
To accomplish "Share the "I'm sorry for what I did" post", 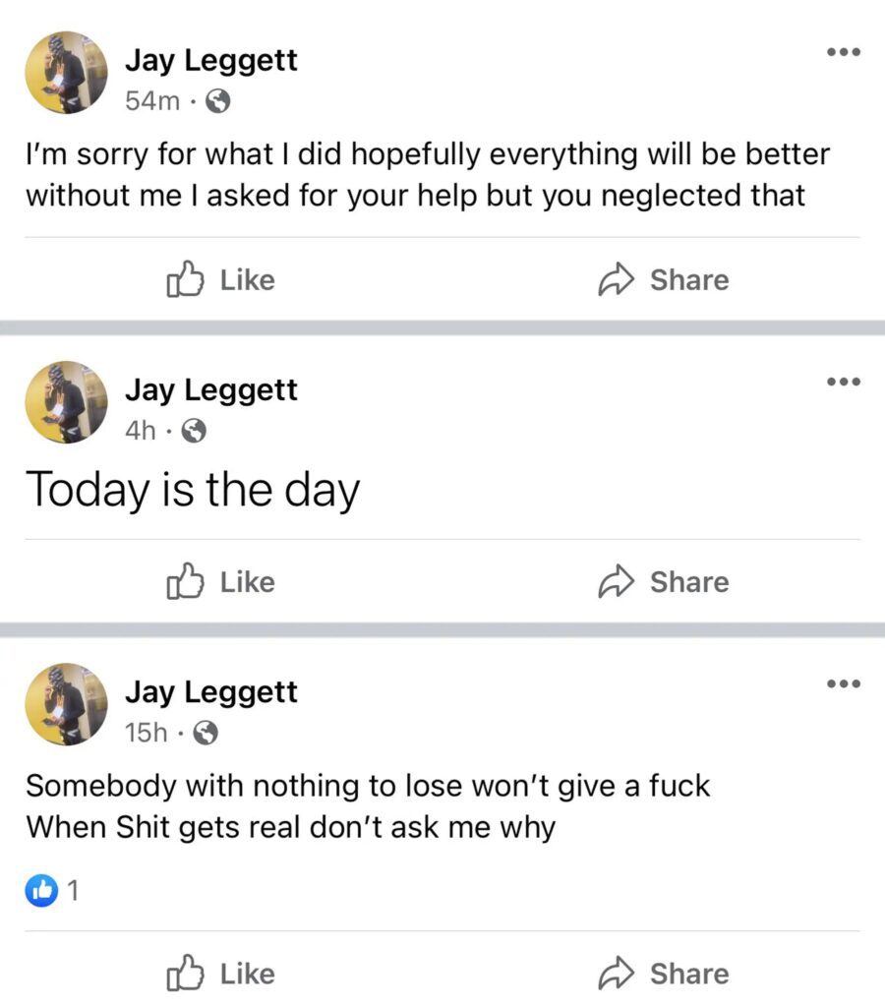I will (664, 280).
